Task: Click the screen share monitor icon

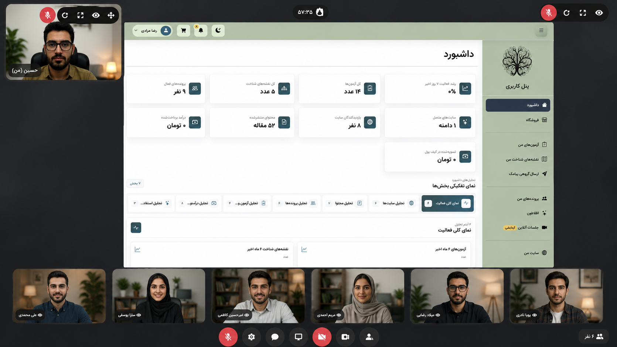Action: pos(299,337)
